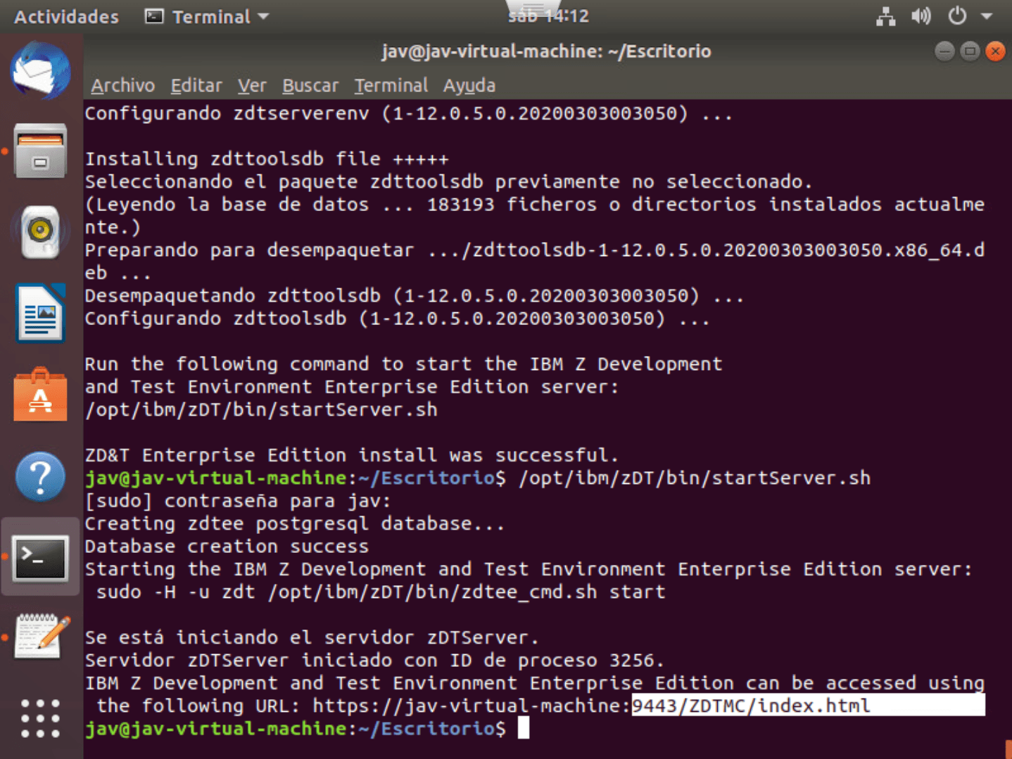Open the Help icon in dock
This screenshot has height=759, width=1012.
coord(40,477)
